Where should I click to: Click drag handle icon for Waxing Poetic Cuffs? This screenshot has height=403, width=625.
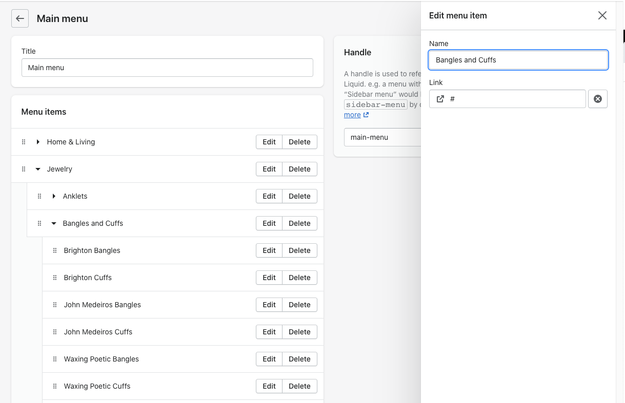click(x=55, y=386)
